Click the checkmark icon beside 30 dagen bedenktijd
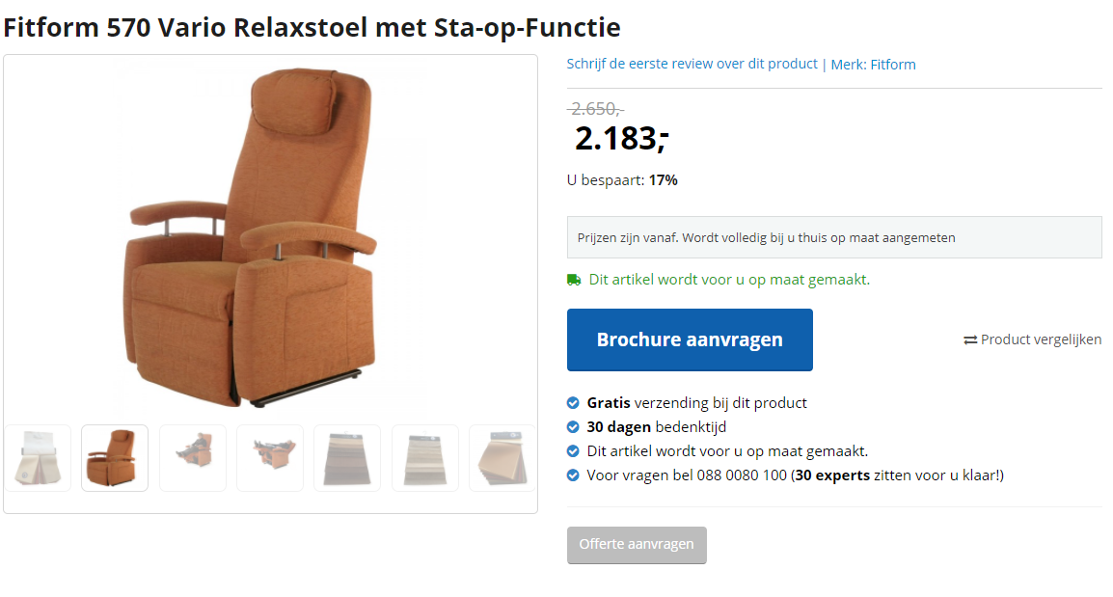Image resolution: width=1113 pixels, height=597 pixels. pos(573,427)
